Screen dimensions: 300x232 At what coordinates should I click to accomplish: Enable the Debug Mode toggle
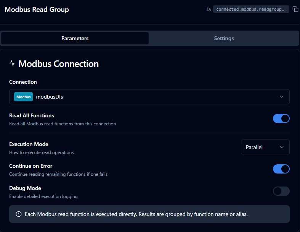pos(281,191)
